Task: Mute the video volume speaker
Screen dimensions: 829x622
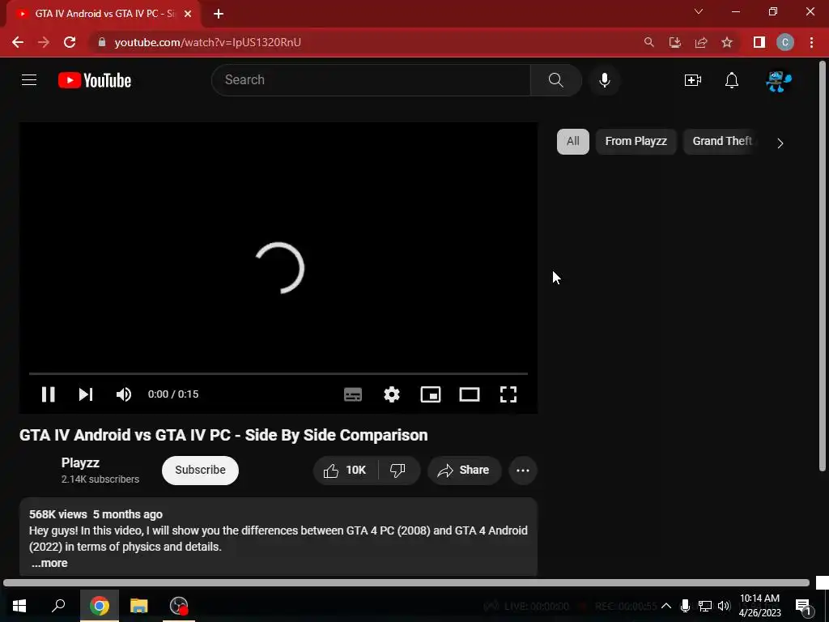Action: tap(124, 394)
